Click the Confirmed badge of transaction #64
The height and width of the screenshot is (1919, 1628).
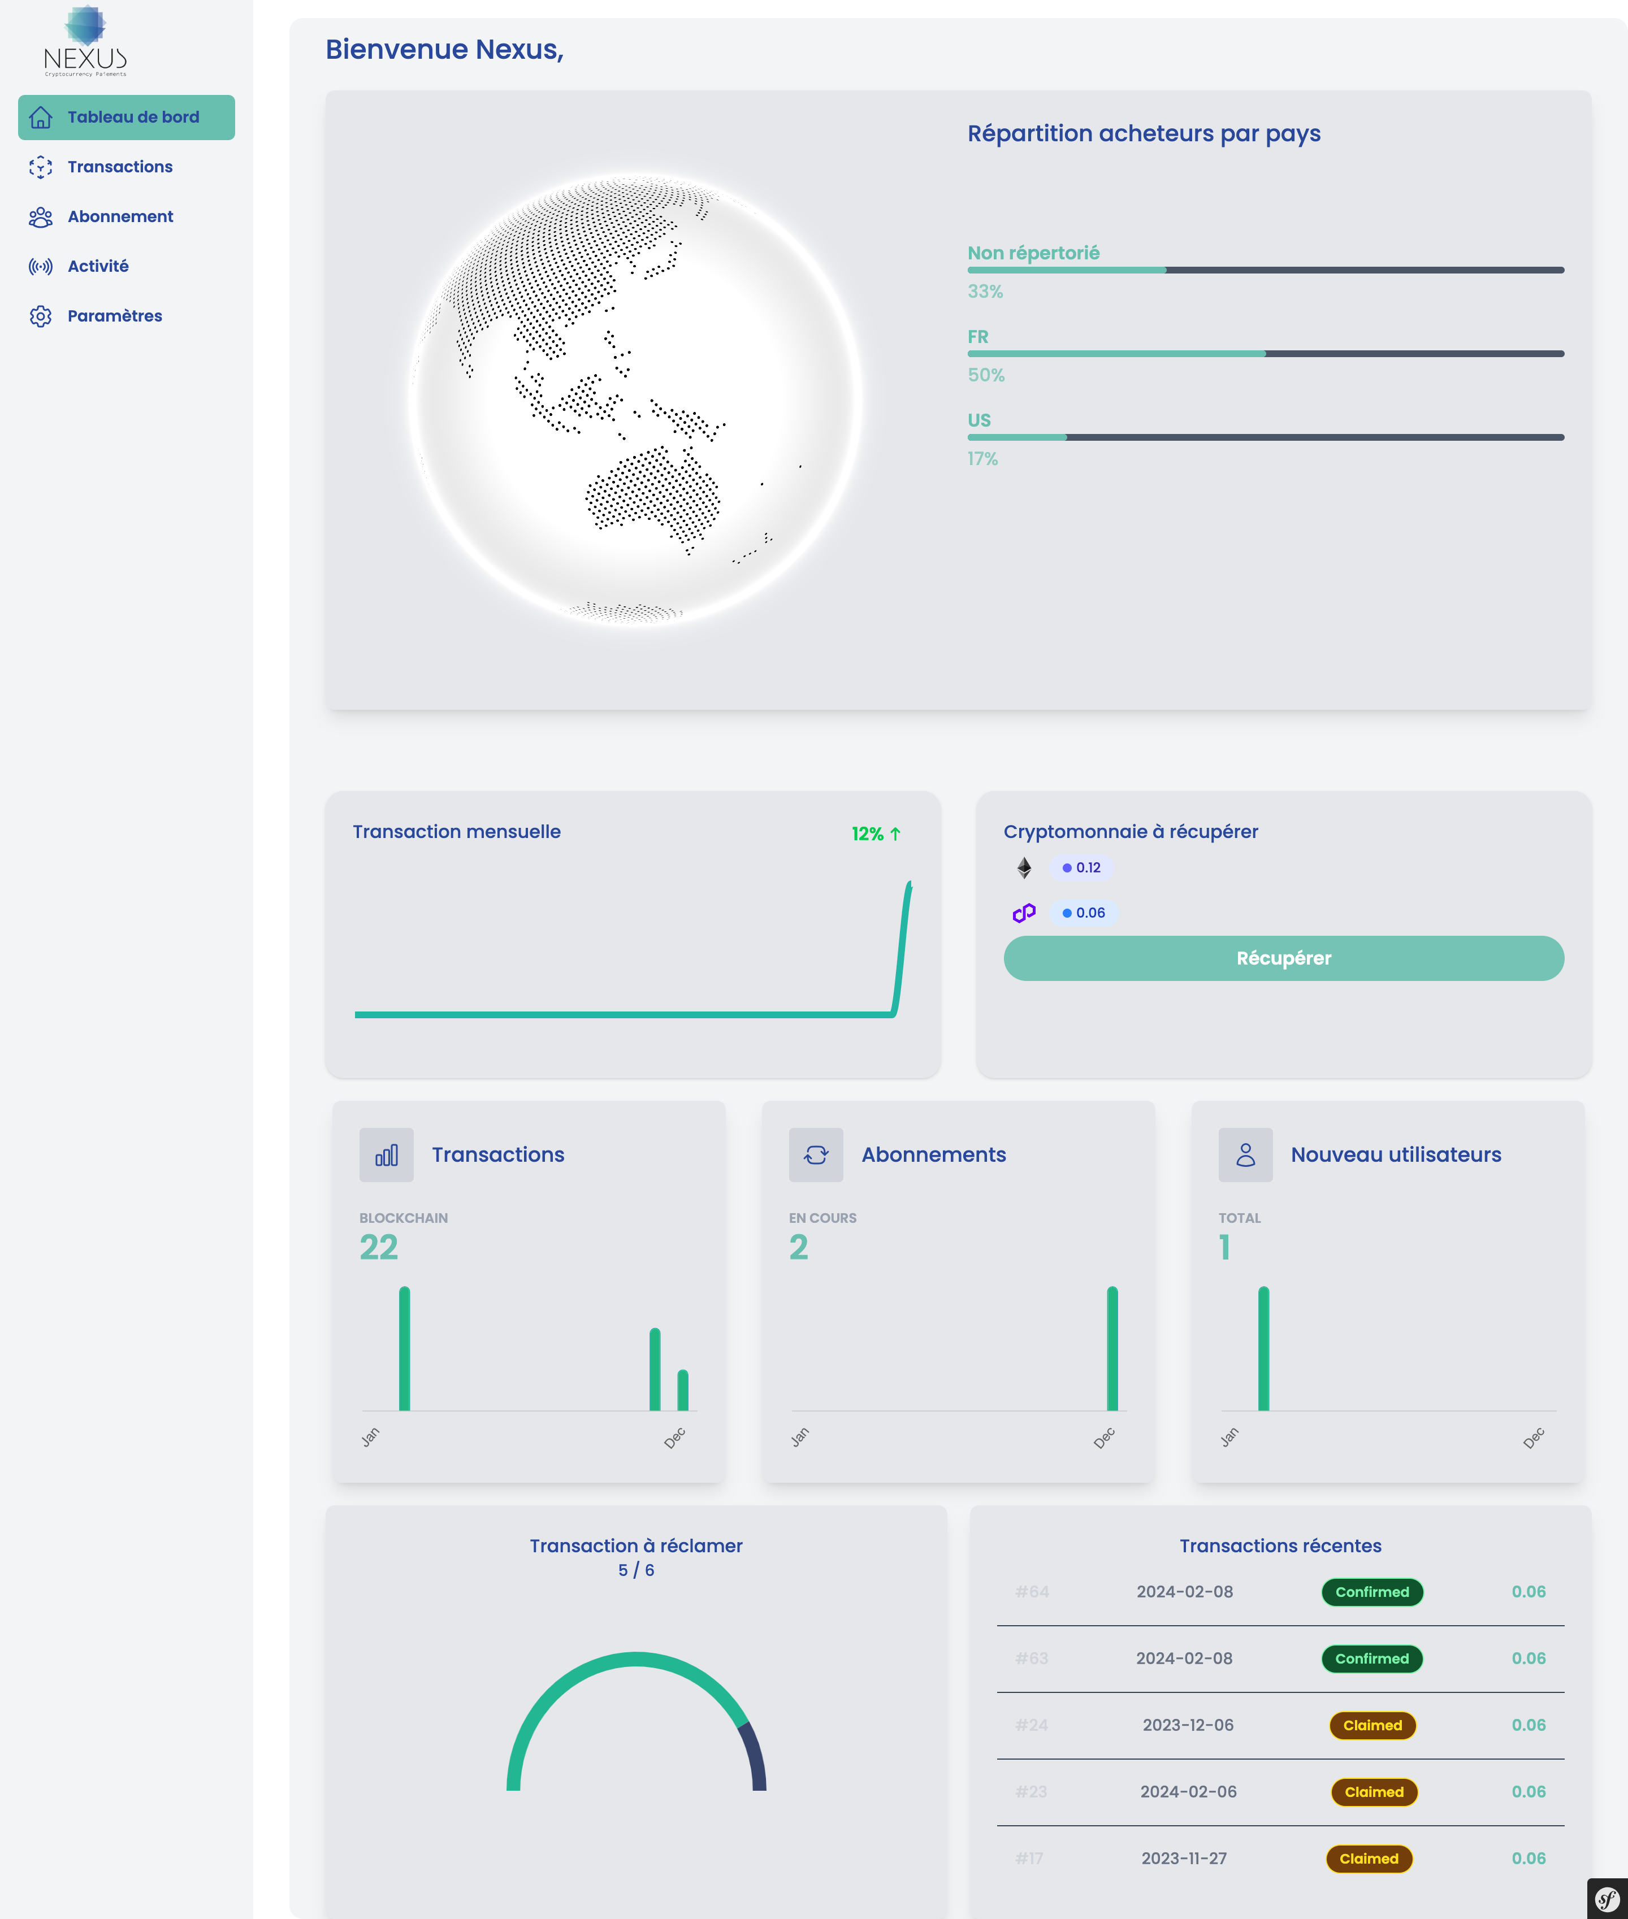[1371, 1591]
